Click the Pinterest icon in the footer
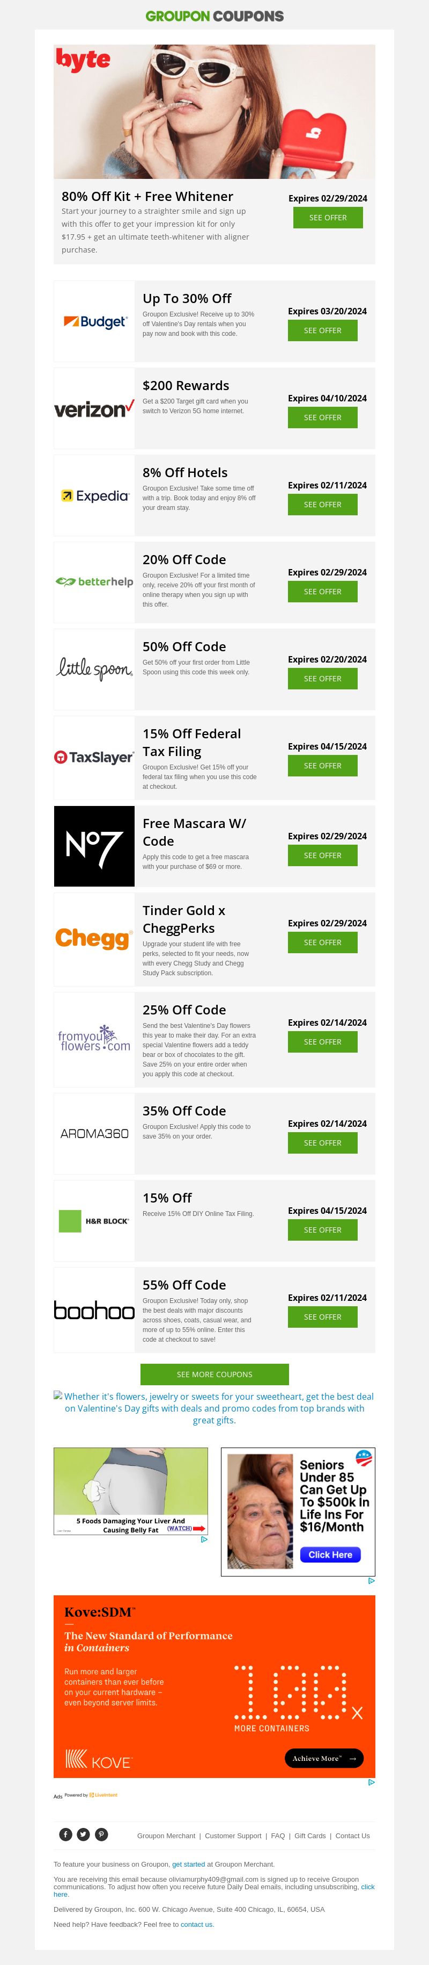The width and height of the screenshot is (429, 1965). click(x=101, y=1834)
